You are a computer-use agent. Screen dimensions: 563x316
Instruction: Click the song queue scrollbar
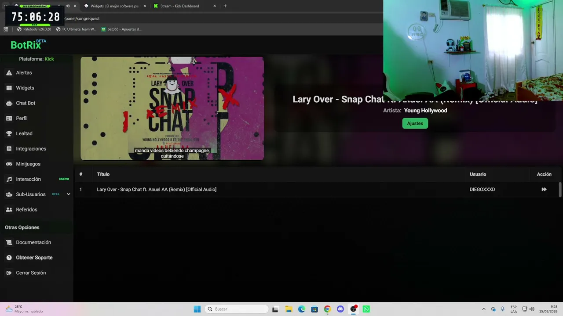coord(560,190)
